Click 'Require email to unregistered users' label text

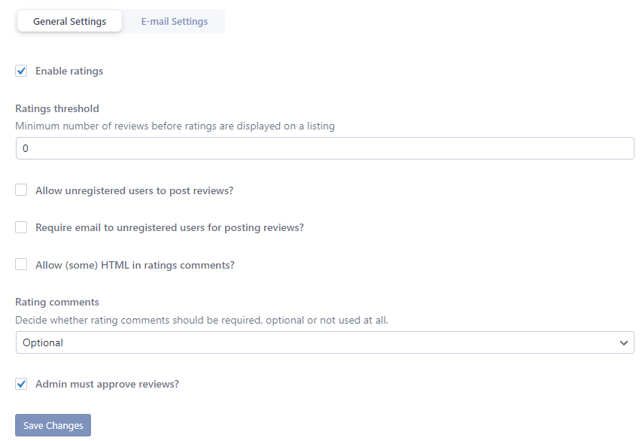tap(169, 227)
